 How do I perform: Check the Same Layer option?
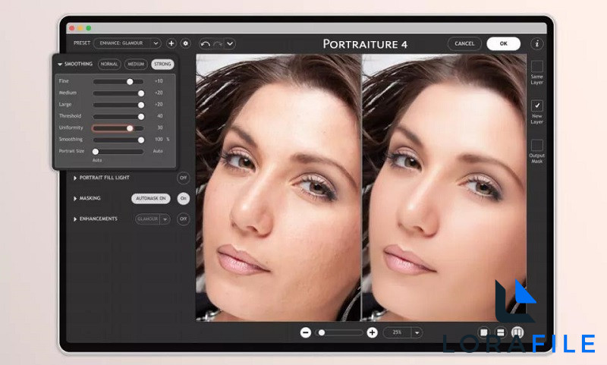click(x=537, y=66)
